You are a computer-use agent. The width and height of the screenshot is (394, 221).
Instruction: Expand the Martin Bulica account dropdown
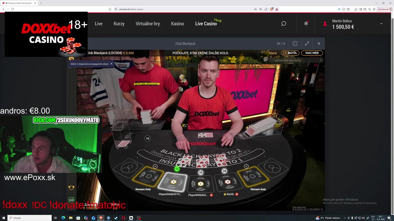point(381,24)
